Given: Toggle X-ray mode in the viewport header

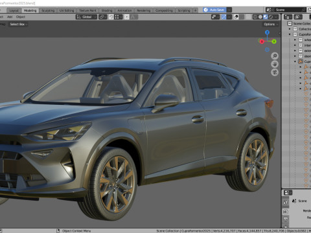Looking at the screenshot, I should [248, 17].
